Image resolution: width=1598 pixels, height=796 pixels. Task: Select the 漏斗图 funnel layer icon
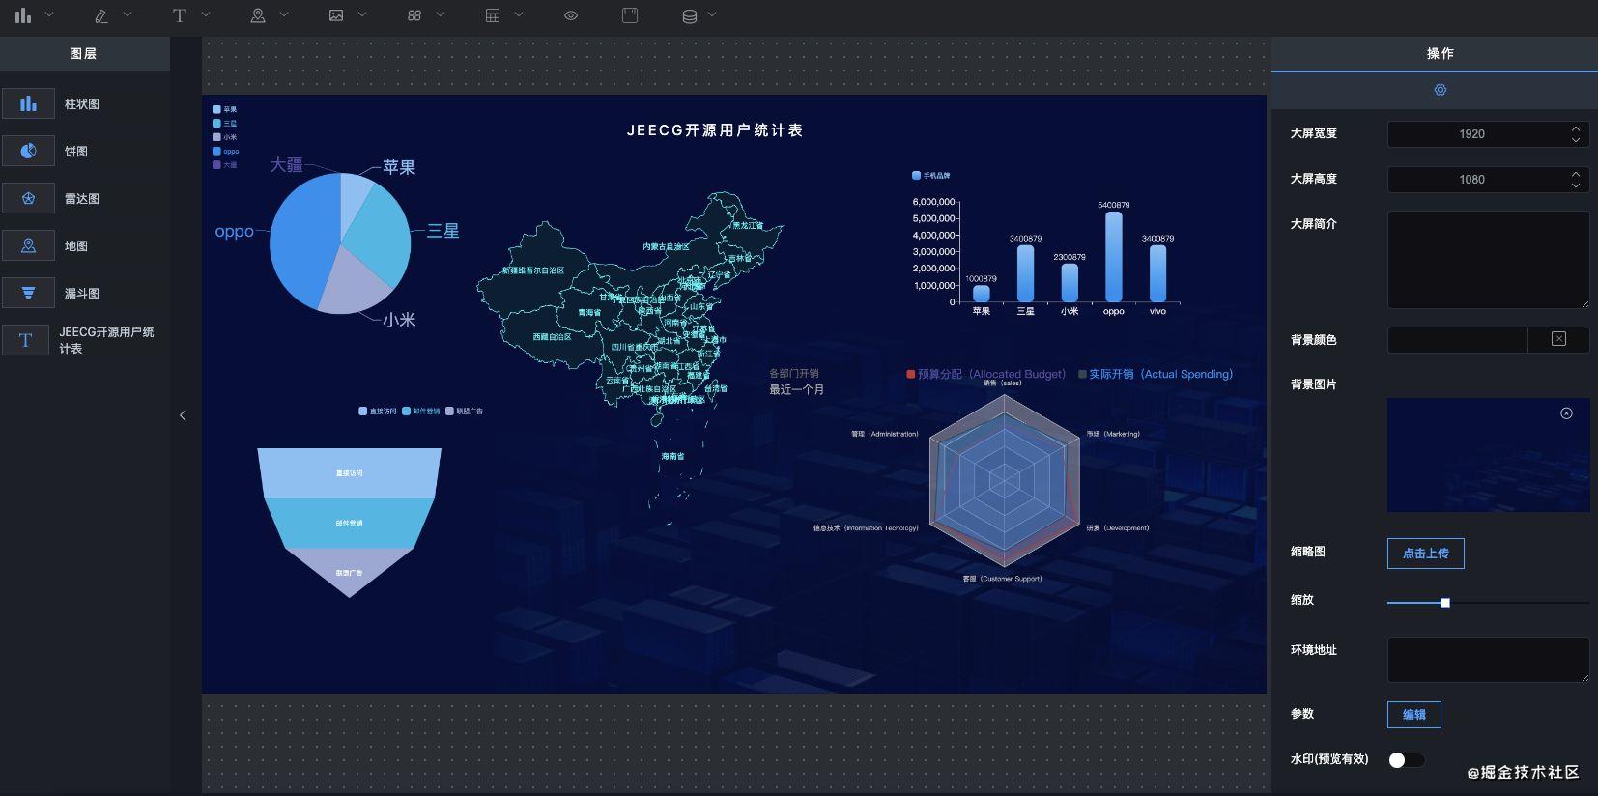coord(28,293)
